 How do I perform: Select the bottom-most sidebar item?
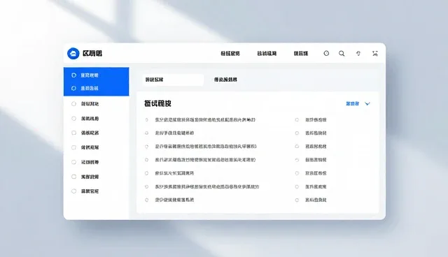97,191
